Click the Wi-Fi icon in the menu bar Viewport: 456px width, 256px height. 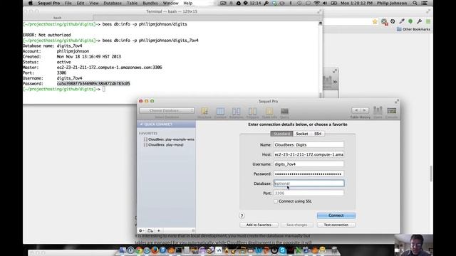[316, 3]
